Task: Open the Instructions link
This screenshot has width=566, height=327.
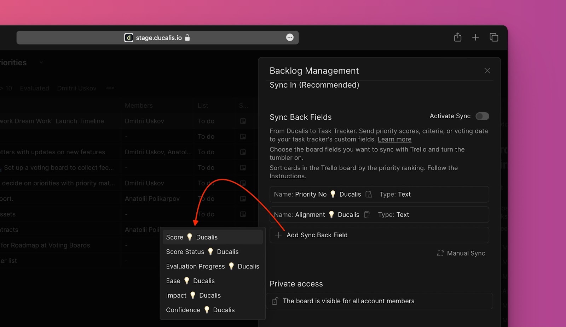Action: tap(287, 176)
